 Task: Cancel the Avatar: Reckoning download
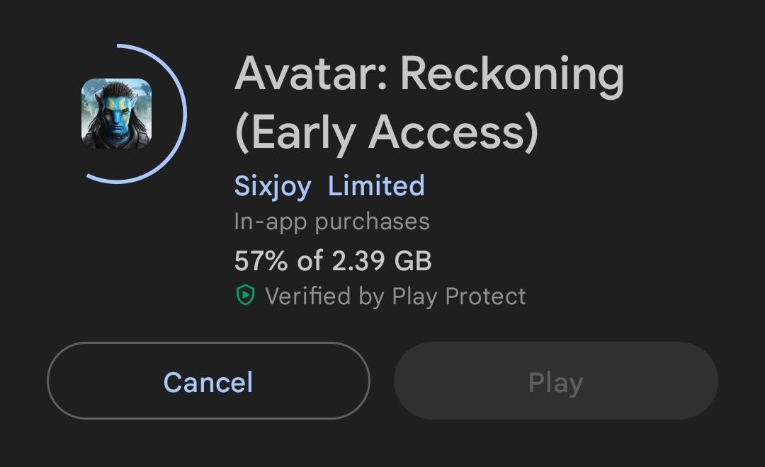[x=208, y=382]
